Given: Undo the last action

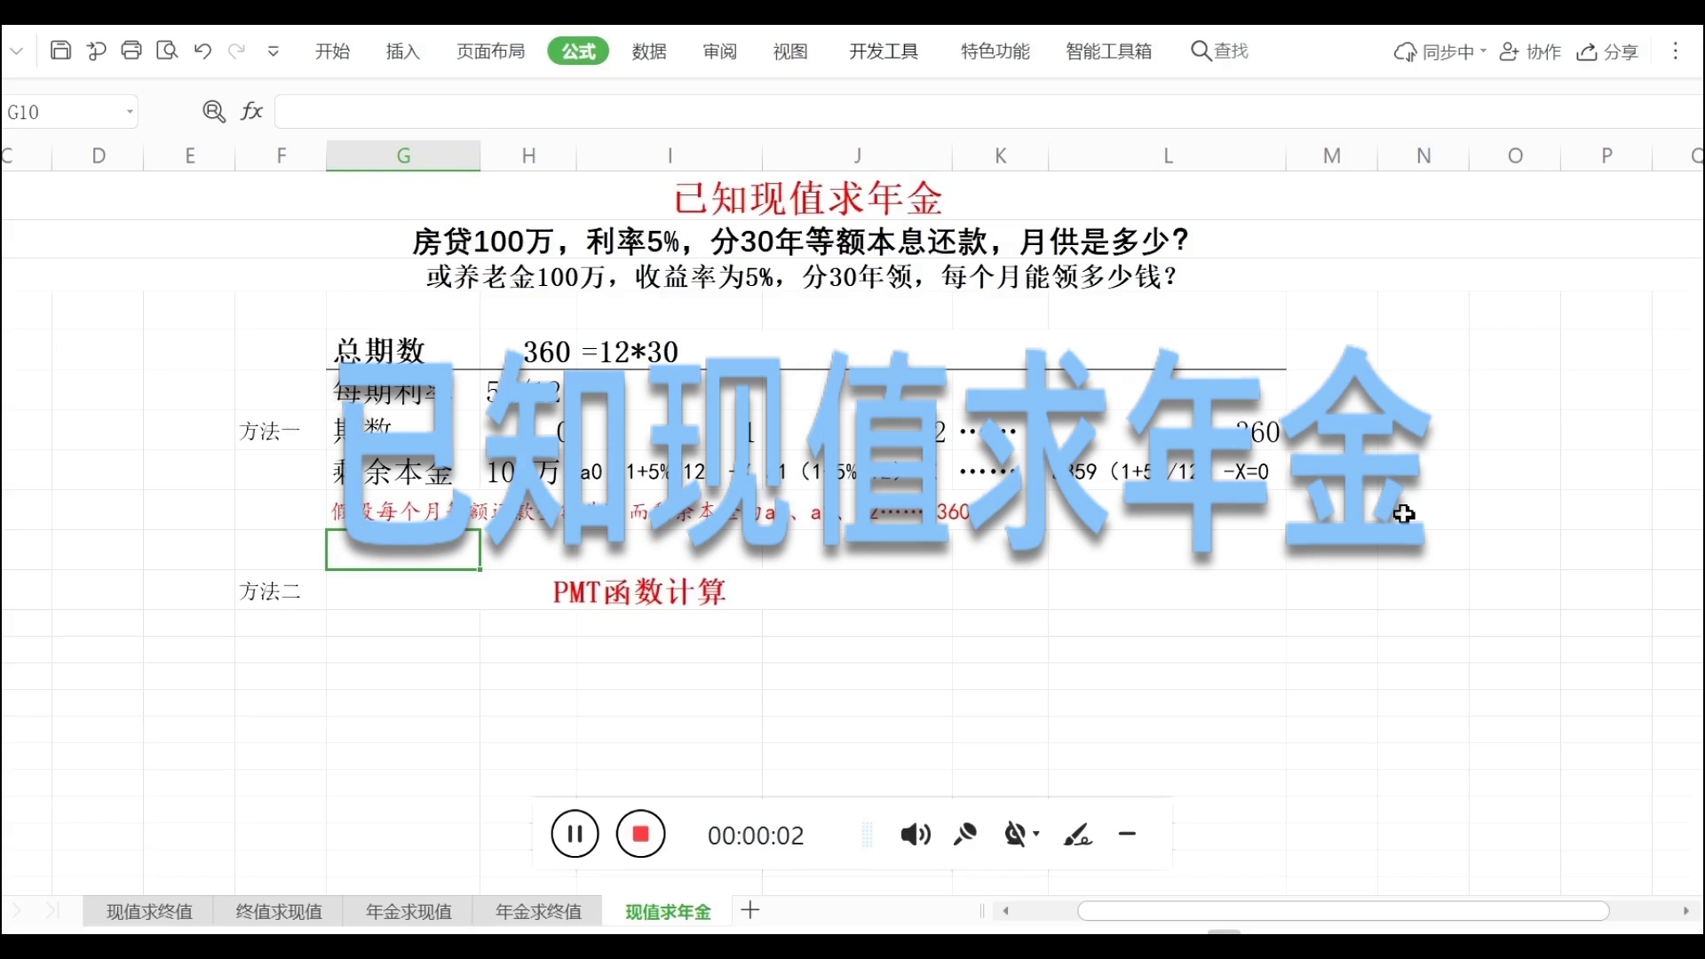Looking at the screenshot, I should 202,51.
